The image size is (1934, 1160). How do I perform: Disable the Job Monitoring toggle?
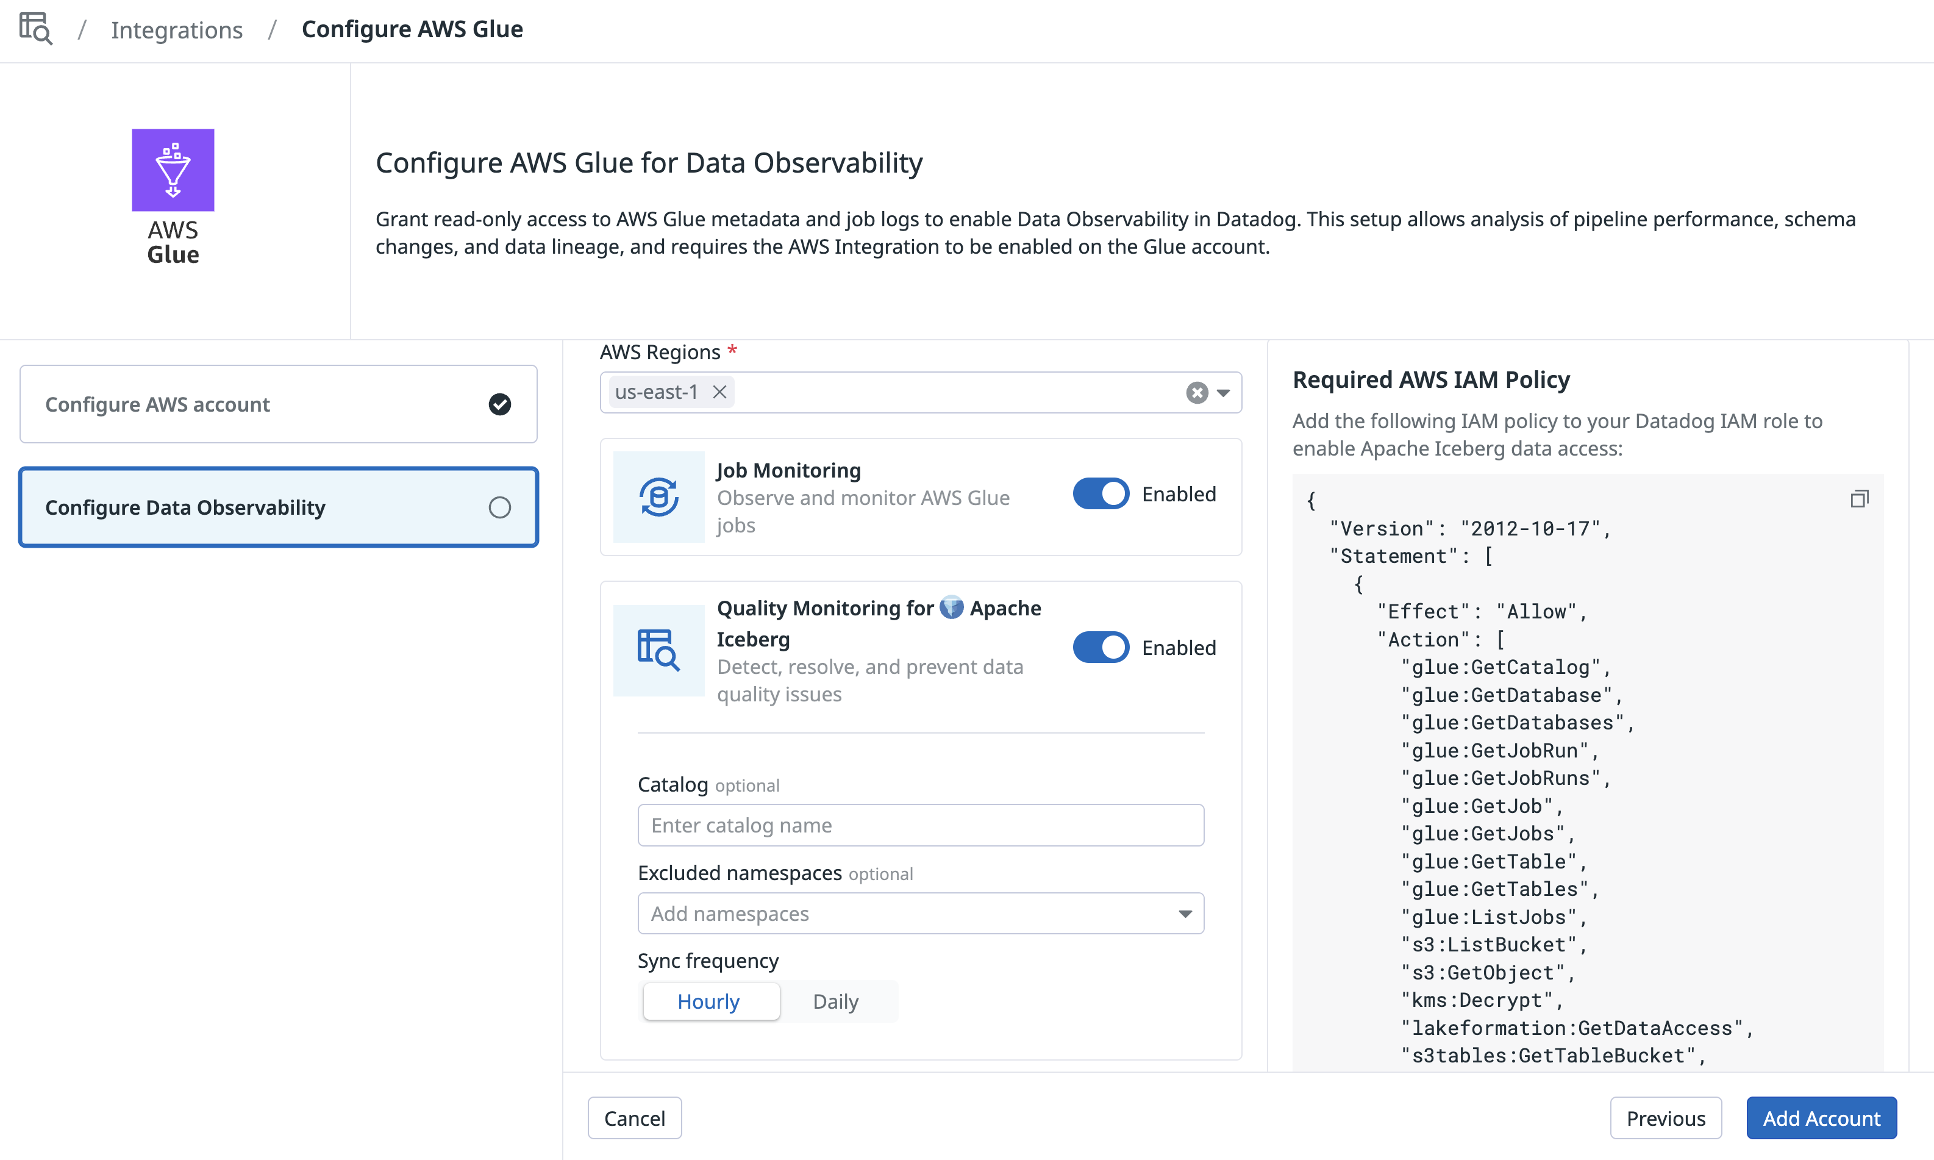pos(1101,494)
